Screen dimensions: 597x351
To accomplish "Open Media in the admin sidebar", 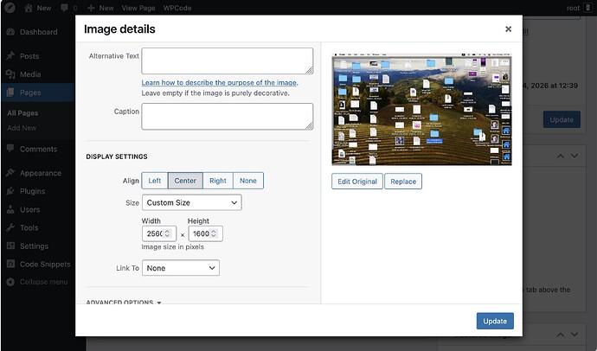I will pyautogui.click(x=30, y=74).
